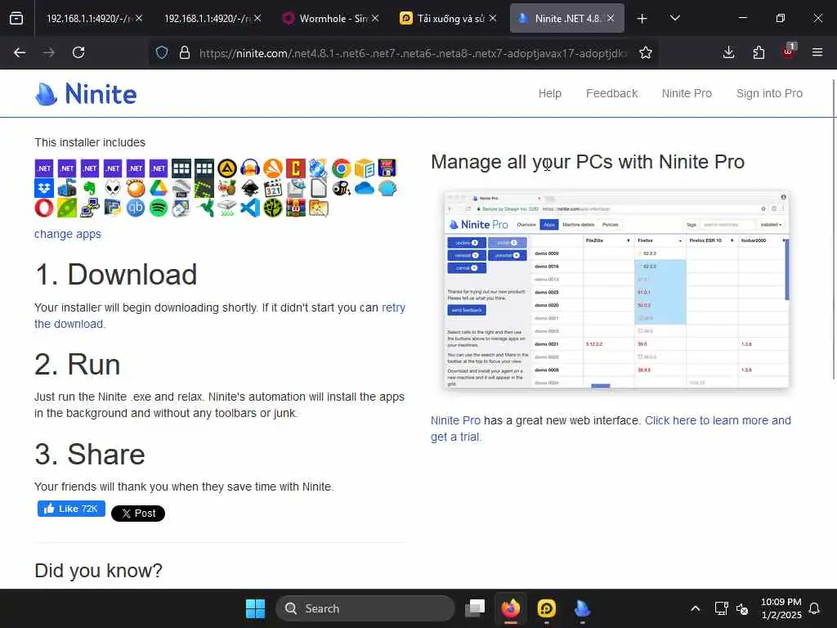Bookmark this page with the star
This screenshot has height=628, width=837.
tap(646, 52)
